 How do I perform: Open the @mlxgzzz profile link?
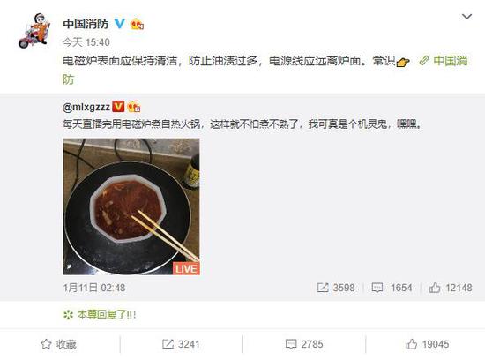point(86,107)
